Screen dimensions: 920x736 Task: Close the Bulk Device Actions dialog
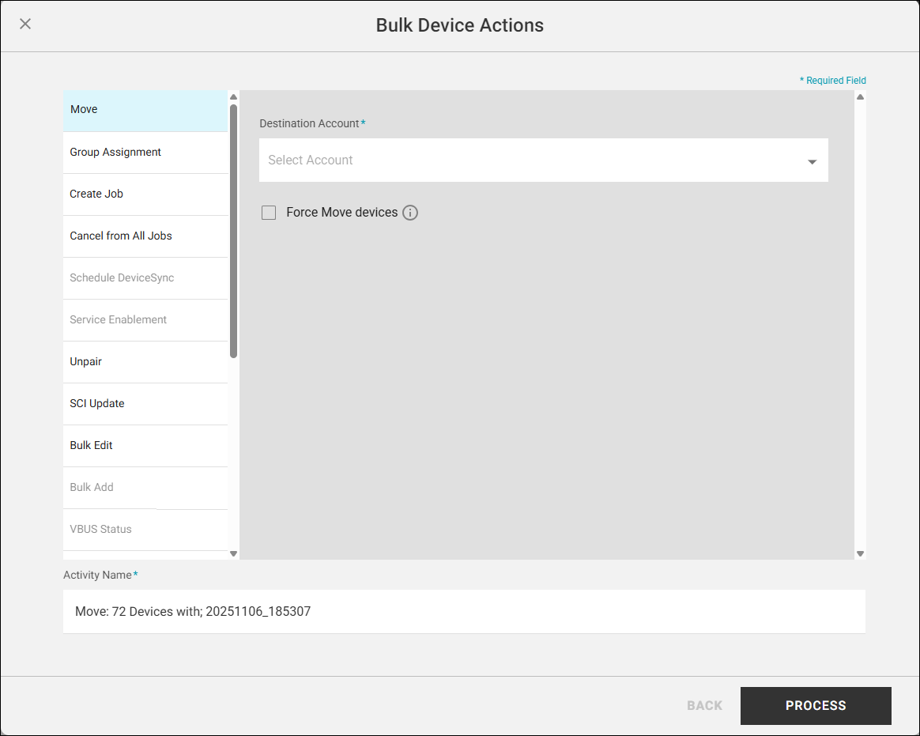[x=25, y=24]
